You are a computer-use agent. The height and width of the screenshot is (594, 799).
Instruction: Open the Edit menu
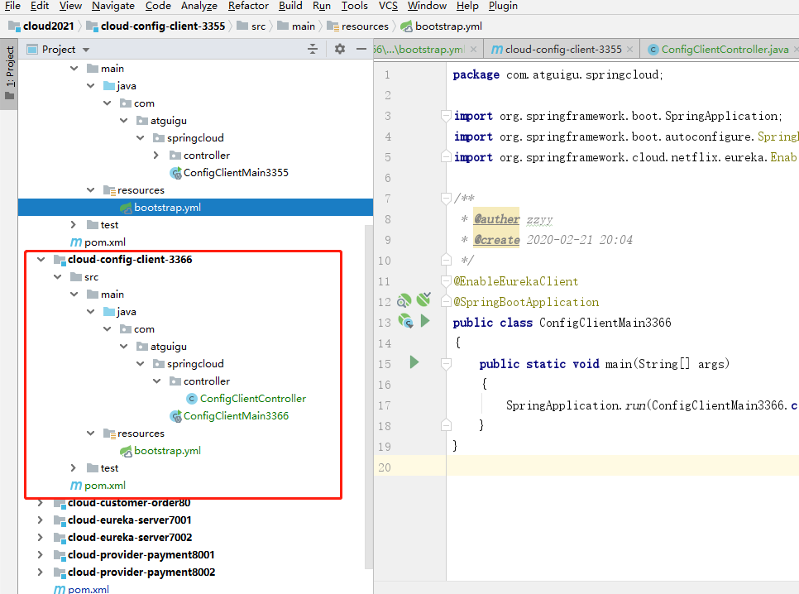tap(40, 6)
